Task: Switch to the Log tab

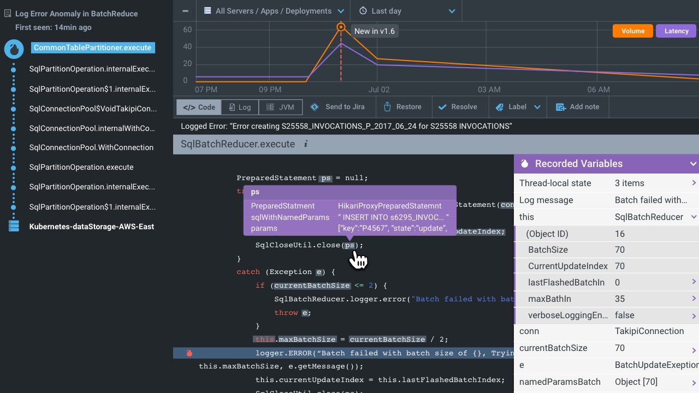Action: 240,107
